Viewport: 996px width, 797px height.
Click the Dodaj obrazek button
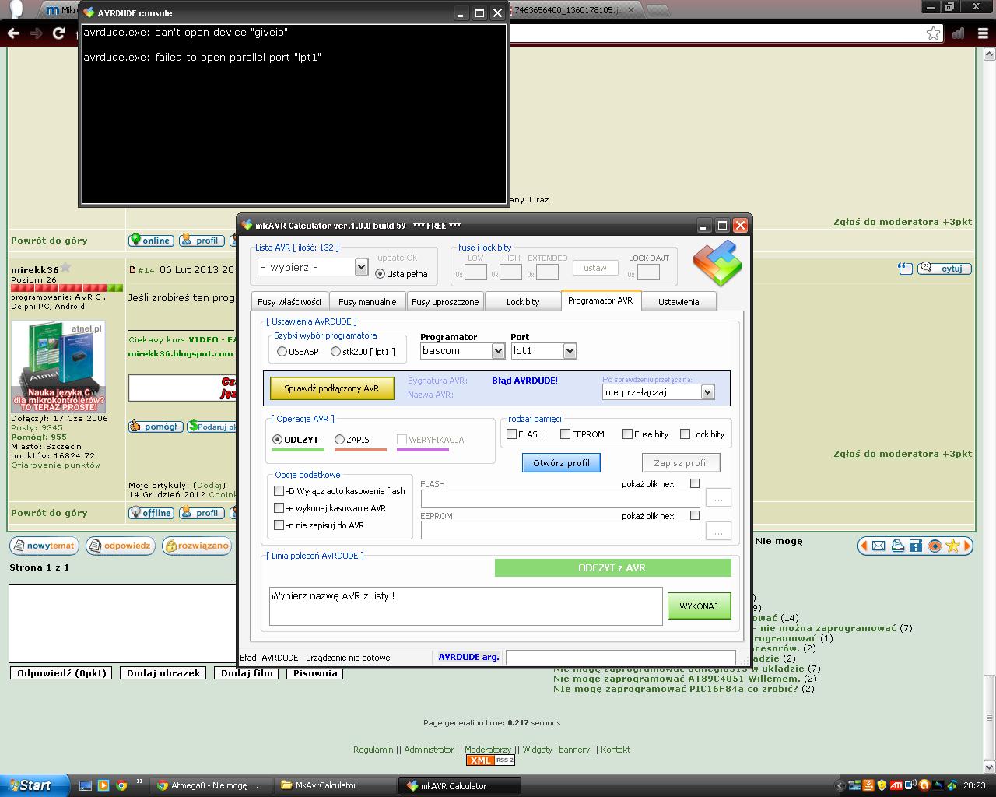tap(163, 673)
